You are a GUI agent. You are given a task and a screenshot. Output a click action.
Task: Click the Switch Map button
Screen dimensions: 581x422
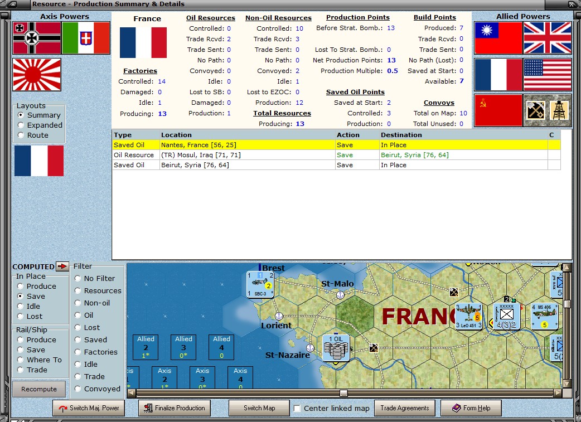click(259, 408)
